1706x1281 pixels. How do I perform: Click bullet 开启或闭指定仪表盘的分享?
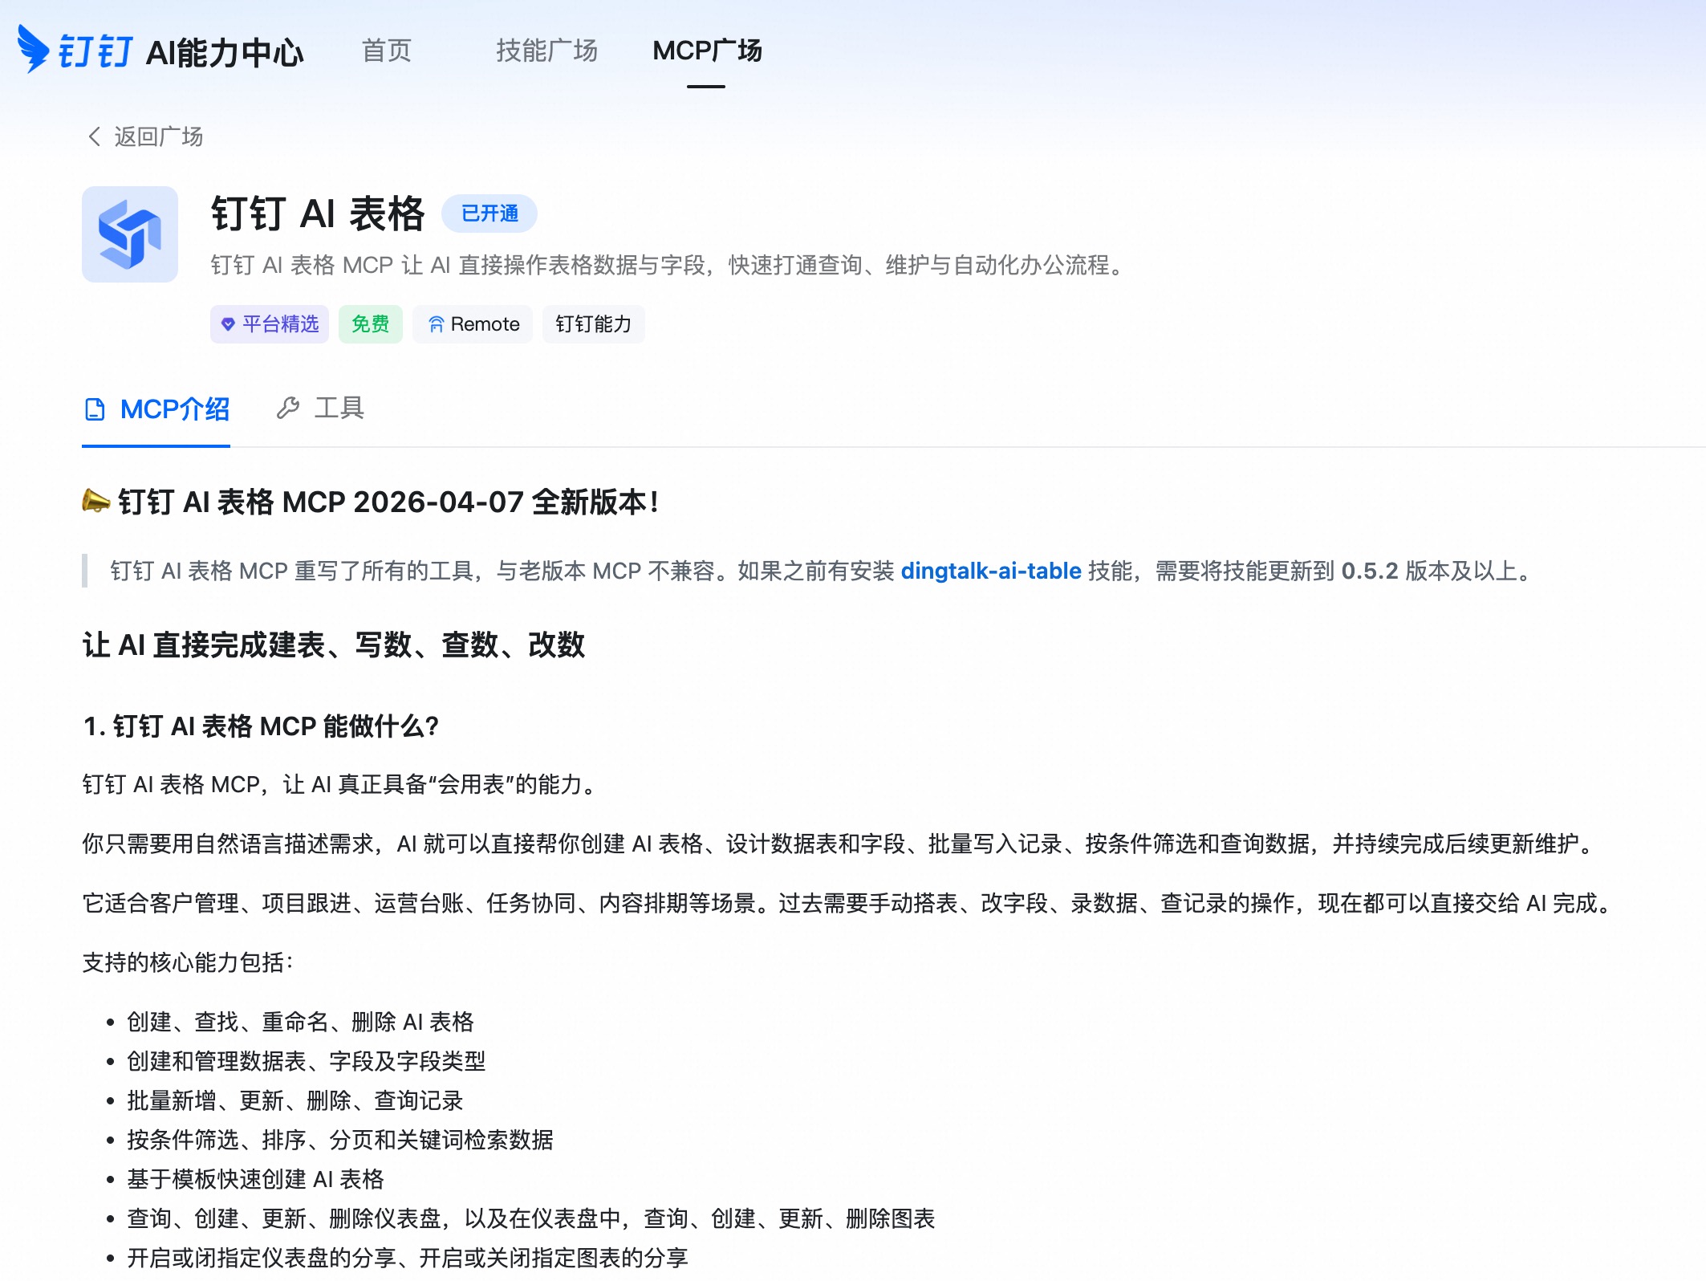point(408,1258)
